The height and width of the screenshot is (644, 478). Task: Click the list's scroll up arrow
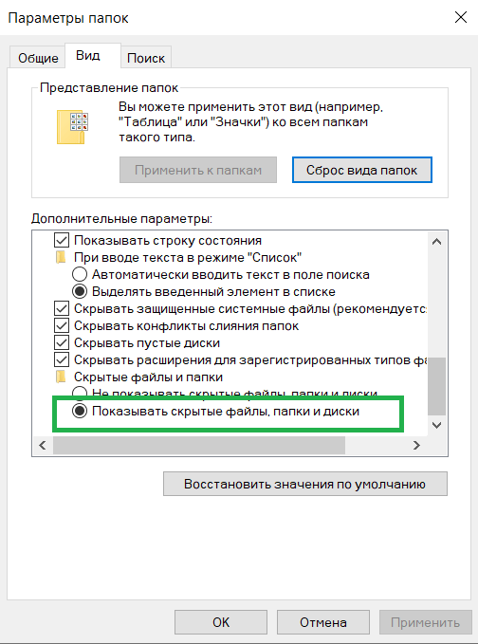tap(437, 242)
